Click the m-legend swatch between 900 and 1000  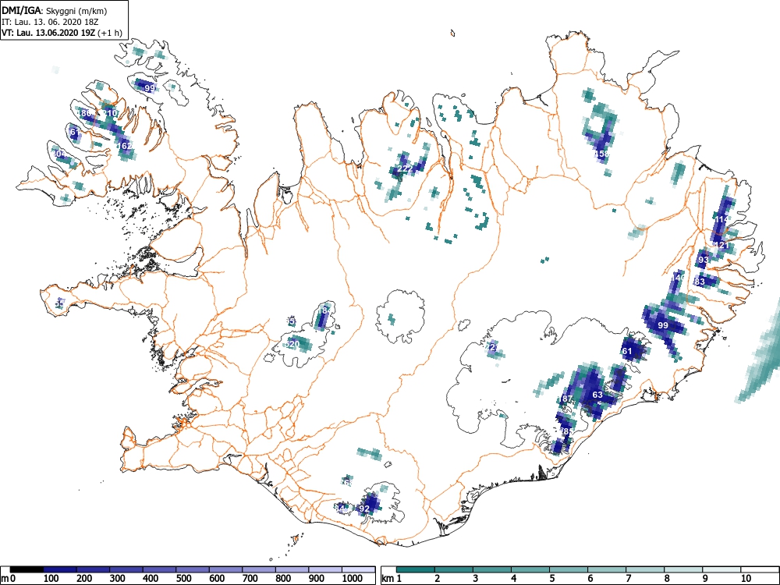point(325,569)
